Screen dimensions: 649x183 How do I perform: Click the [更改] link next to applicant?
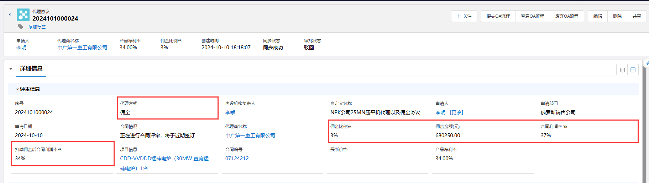click(456, 112)
